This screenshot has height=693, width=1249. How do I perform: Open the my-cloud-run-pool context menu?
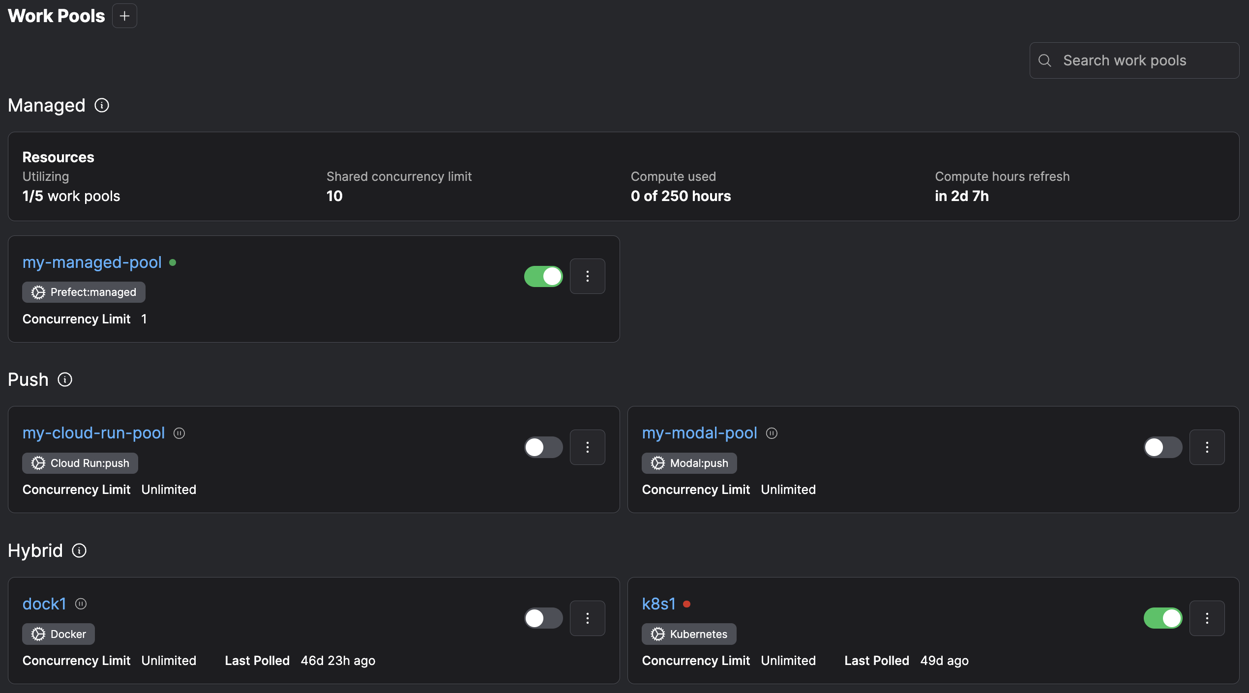588,447
